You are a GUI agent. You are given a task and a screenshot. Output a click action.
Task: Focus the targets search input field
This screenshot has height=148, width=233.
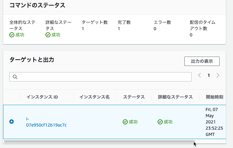(x=100, y=77)
